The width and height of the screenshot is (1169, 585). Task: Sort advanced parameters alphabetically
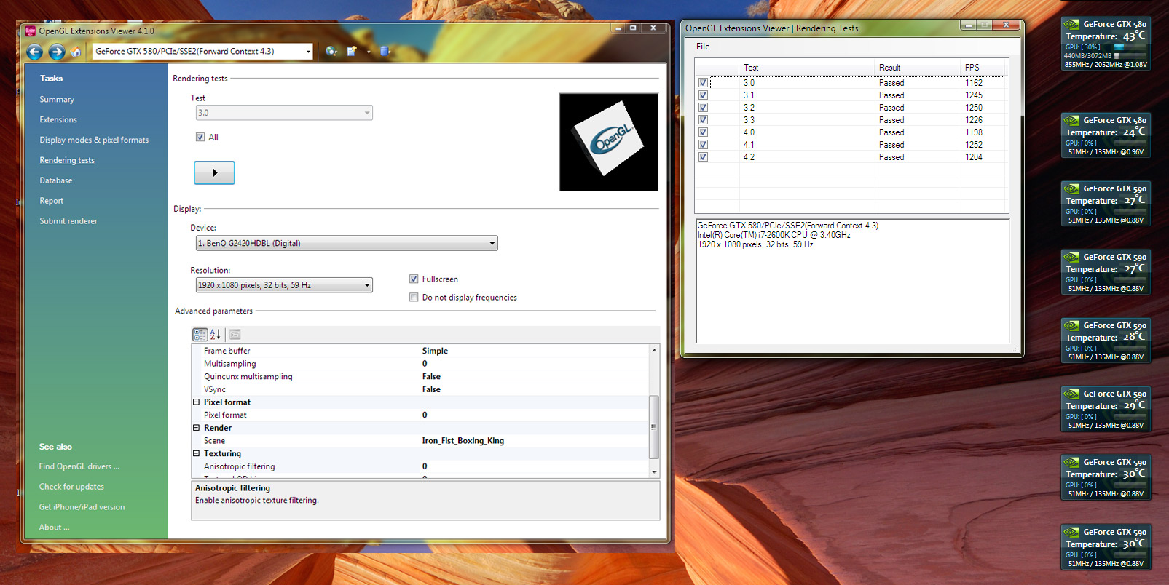pyautogui.click(x=215, y=335)
